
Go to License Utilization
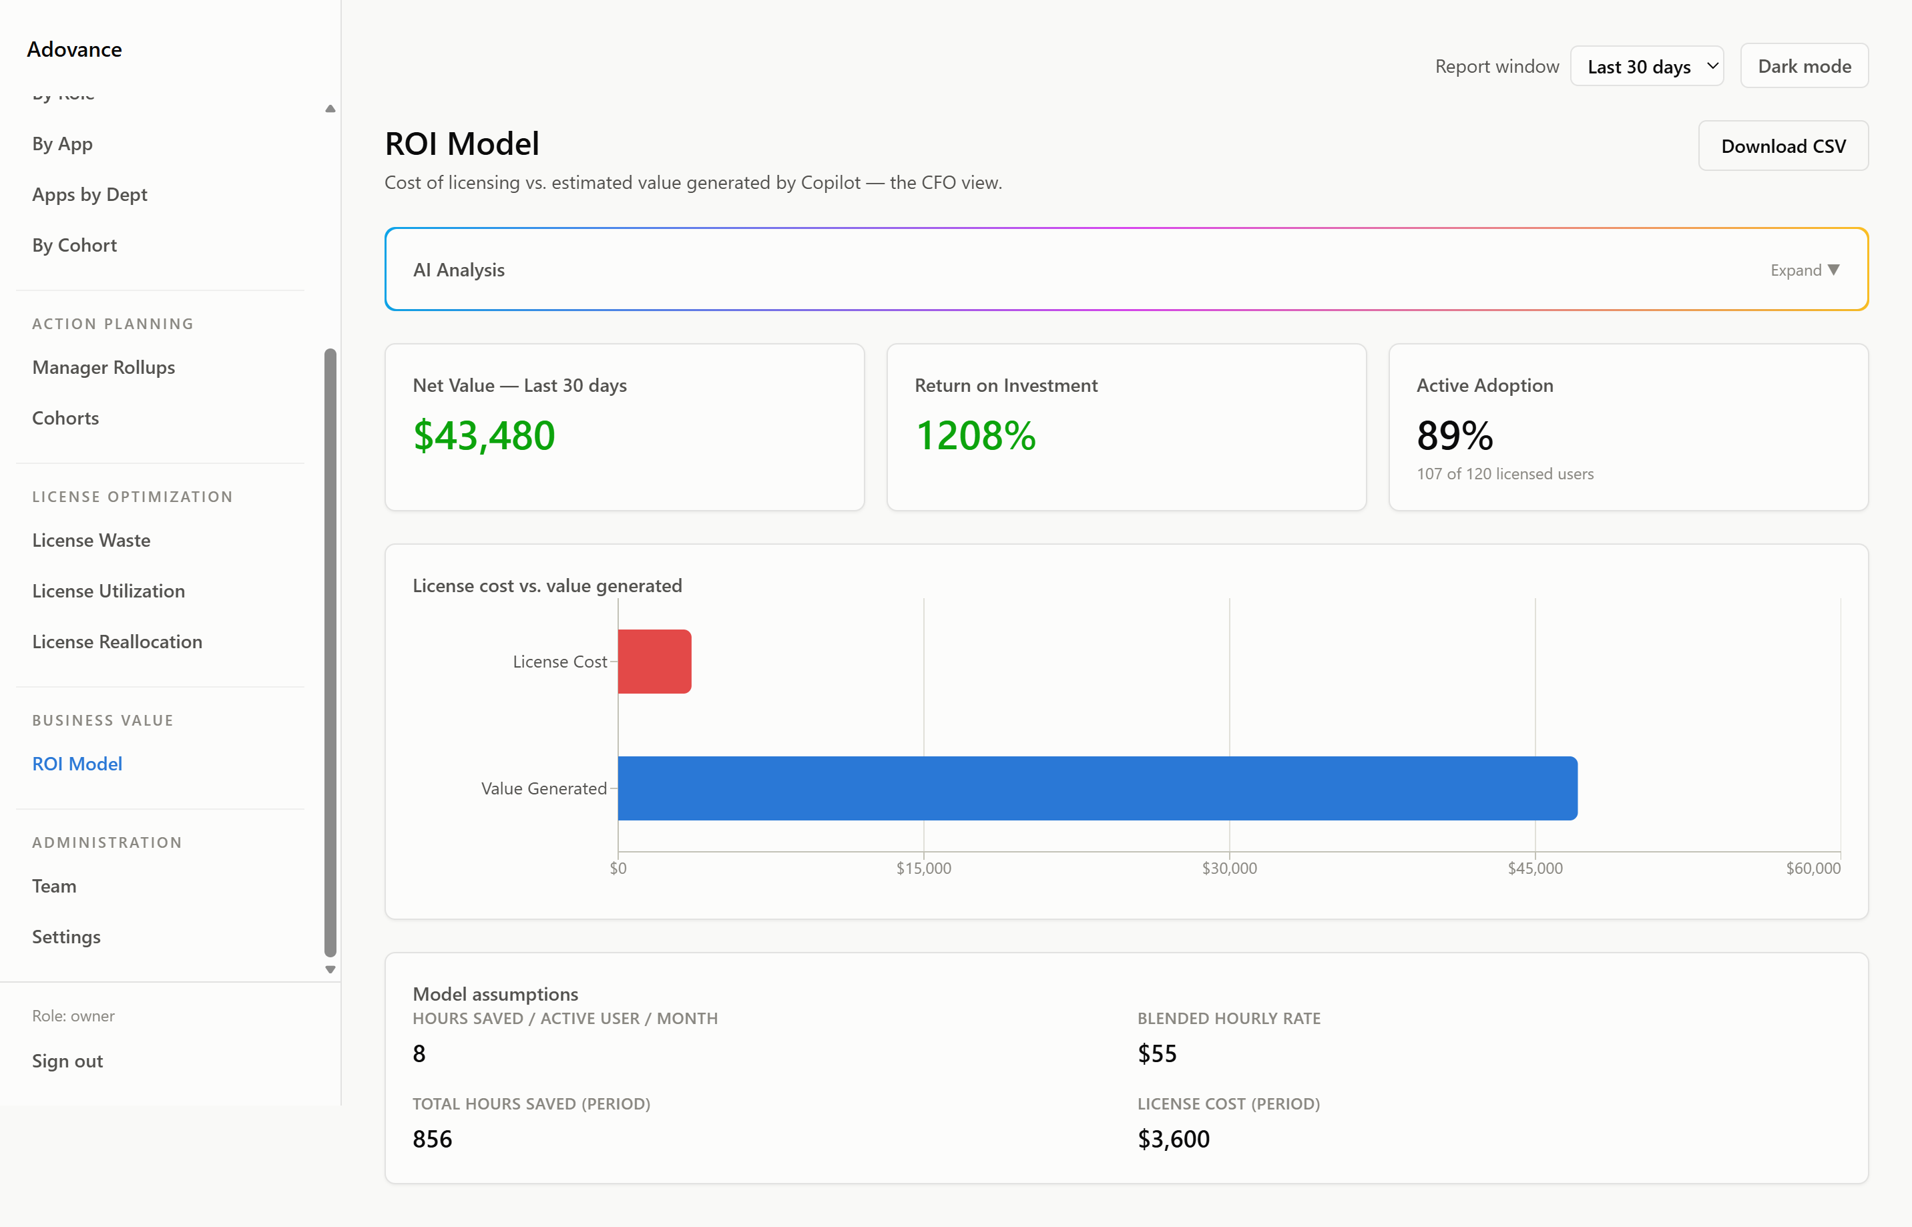108,591
